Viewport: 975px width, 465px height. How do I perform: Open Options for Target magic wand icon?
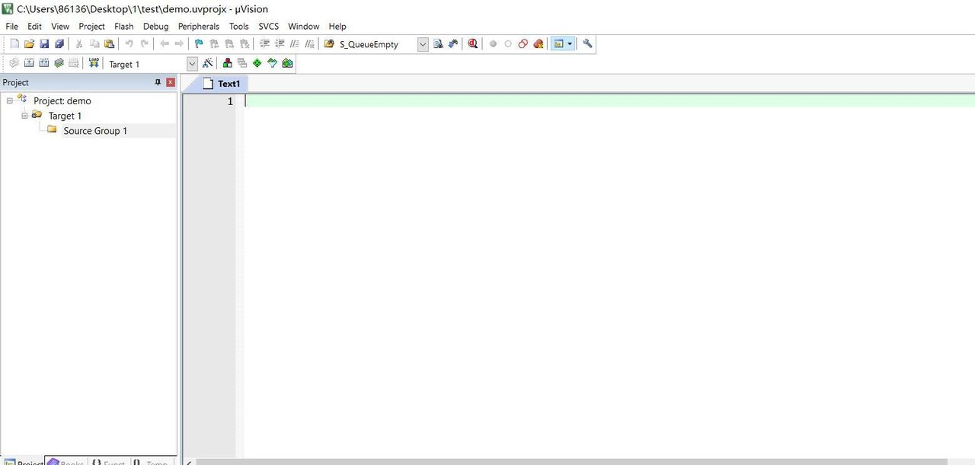click(x=207, y=64)
